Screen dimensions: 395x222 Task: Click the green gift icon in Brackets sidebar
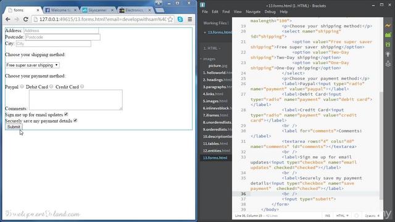pos(388,44)
